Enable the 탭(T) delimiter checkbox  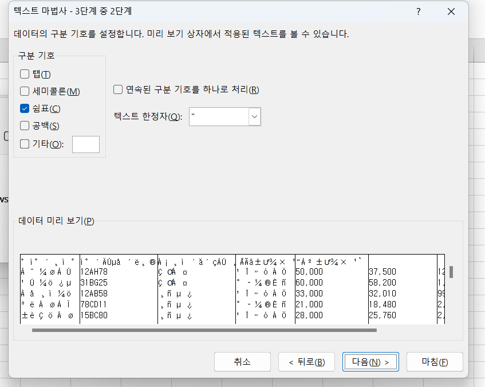point(25,74)
